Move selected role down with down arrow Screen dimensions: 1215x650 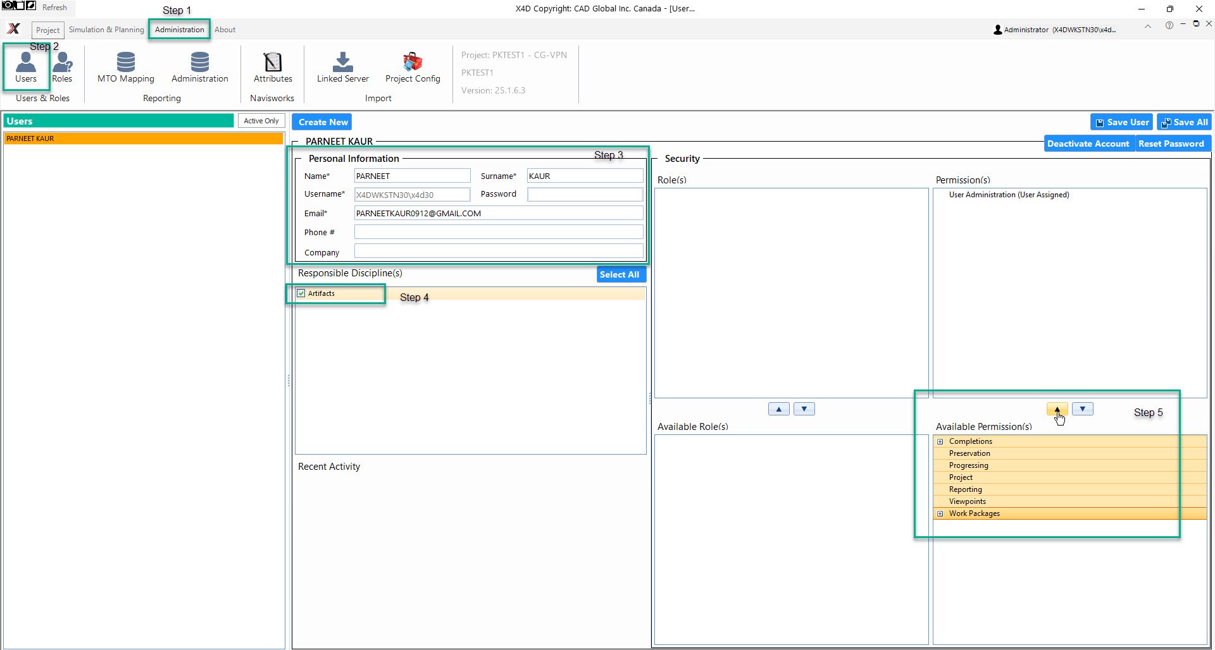[x=804, y=409]
